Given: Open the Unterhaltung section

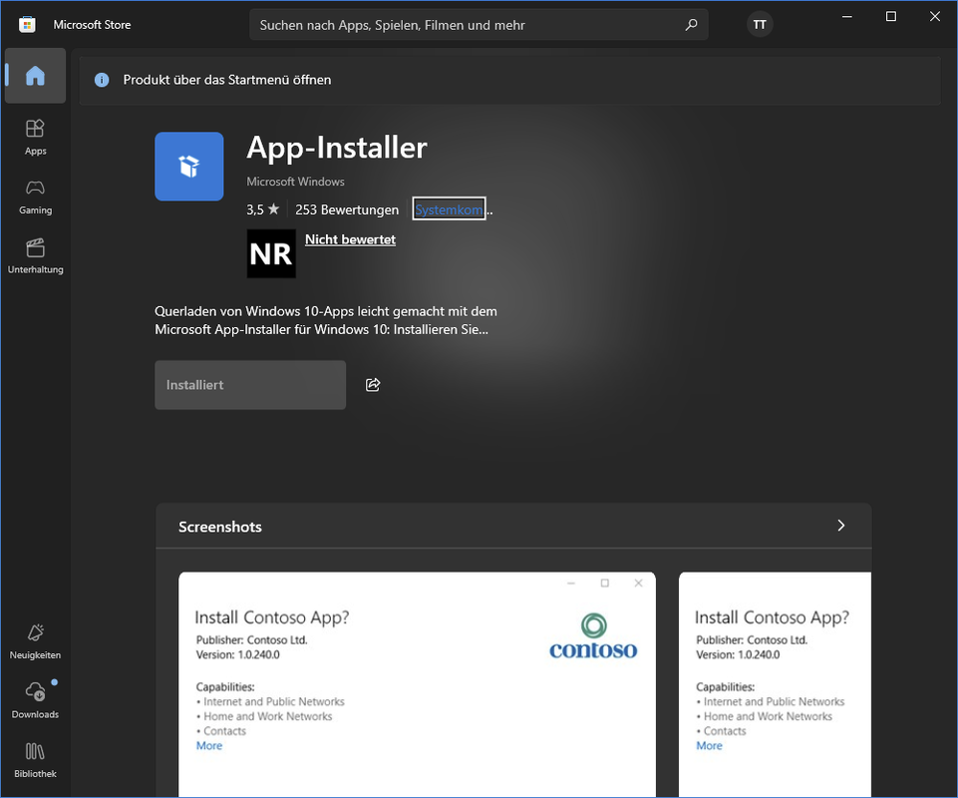Looking at the screenshot, I should coord(35,256).
